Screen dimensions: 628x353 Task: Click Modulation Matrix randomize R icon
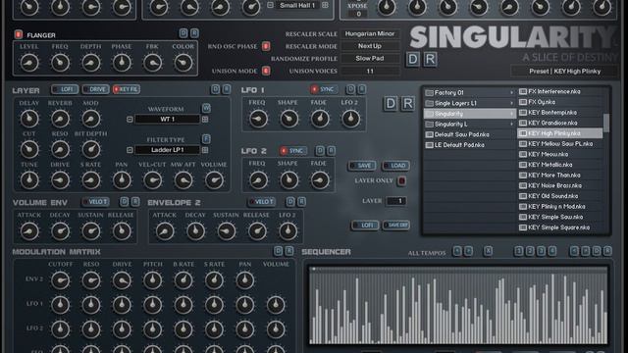(x=289, y=251)
